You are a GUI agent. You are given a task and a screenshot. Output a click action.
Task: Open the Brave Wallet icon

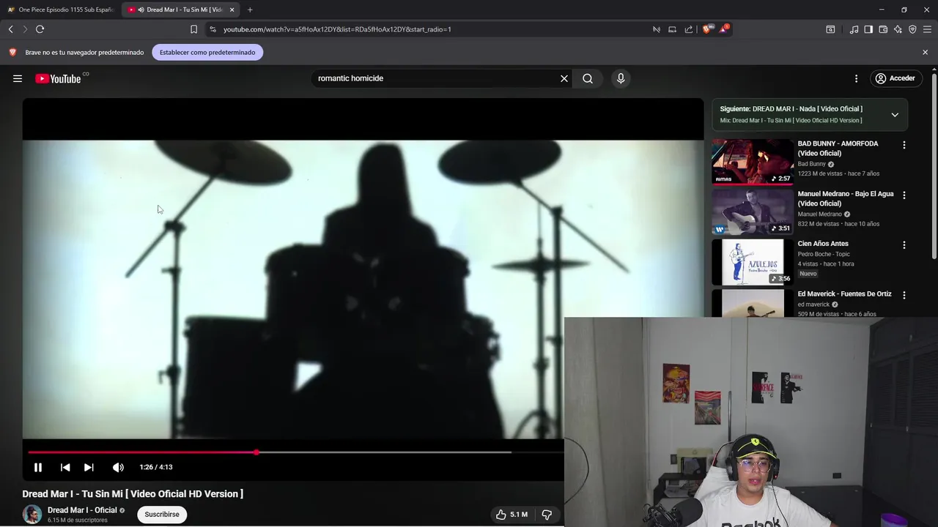click(x=883, y=29)
